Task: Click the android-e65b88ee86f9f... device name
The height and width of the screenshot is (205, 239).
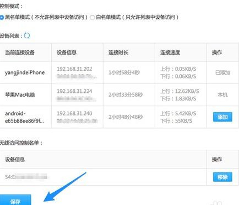Action: pyautogui.click(x=24, y=117)
